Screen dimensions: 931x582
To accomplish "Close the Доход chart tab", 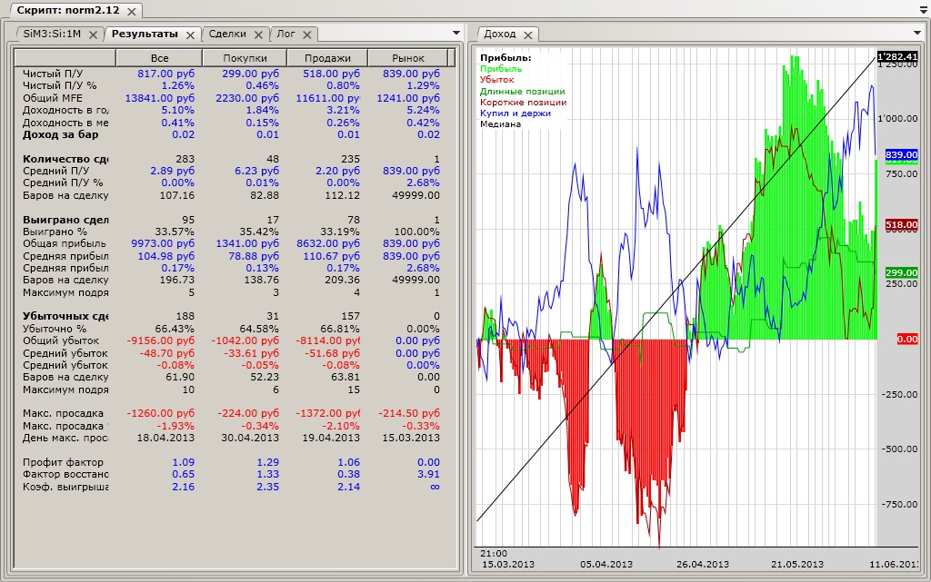I will click(528, 35).
